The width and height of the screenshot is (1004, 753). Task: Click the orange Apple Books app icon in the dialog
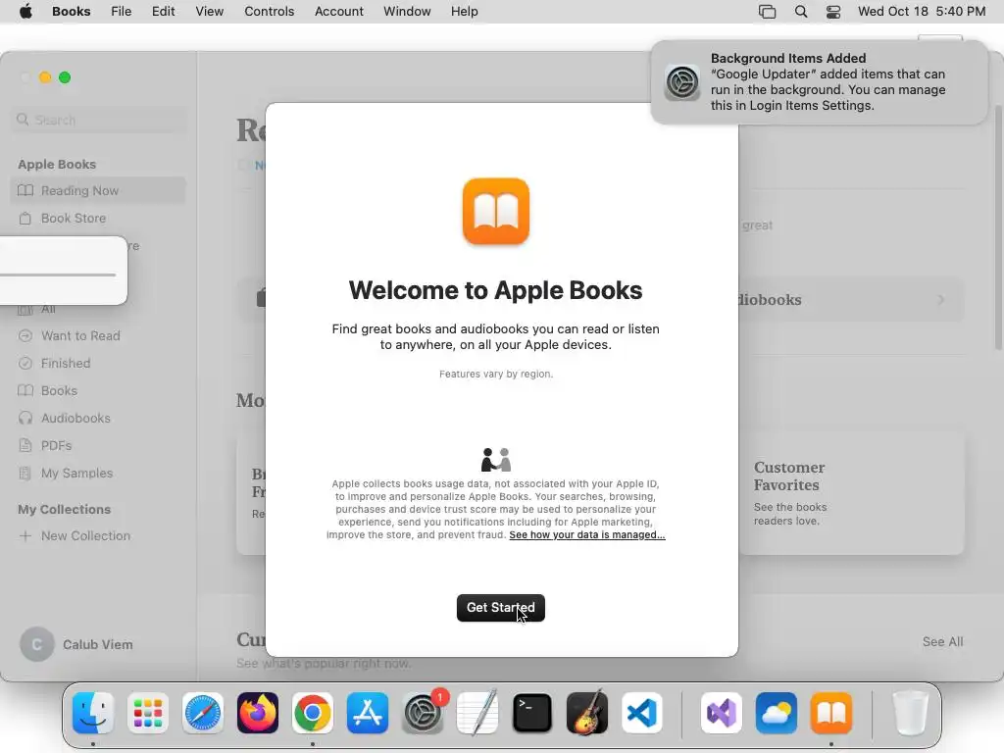pos(496,212)
